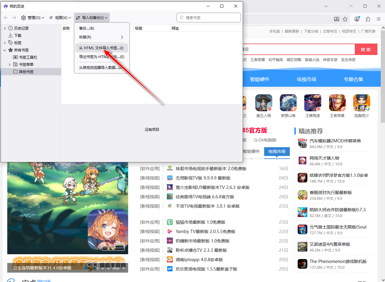Screen dimensions: 385x282
Task: Collapse the 所有书签 tree node
Action: [5, 50]
